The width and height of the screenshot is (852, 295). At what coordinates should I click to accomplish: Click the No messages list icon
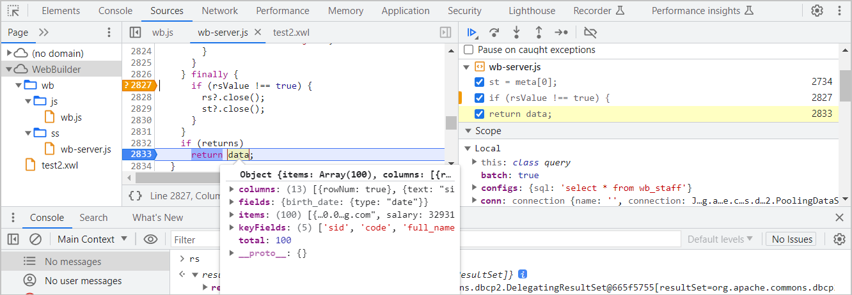pyautogui.click(x=29, y=261)
